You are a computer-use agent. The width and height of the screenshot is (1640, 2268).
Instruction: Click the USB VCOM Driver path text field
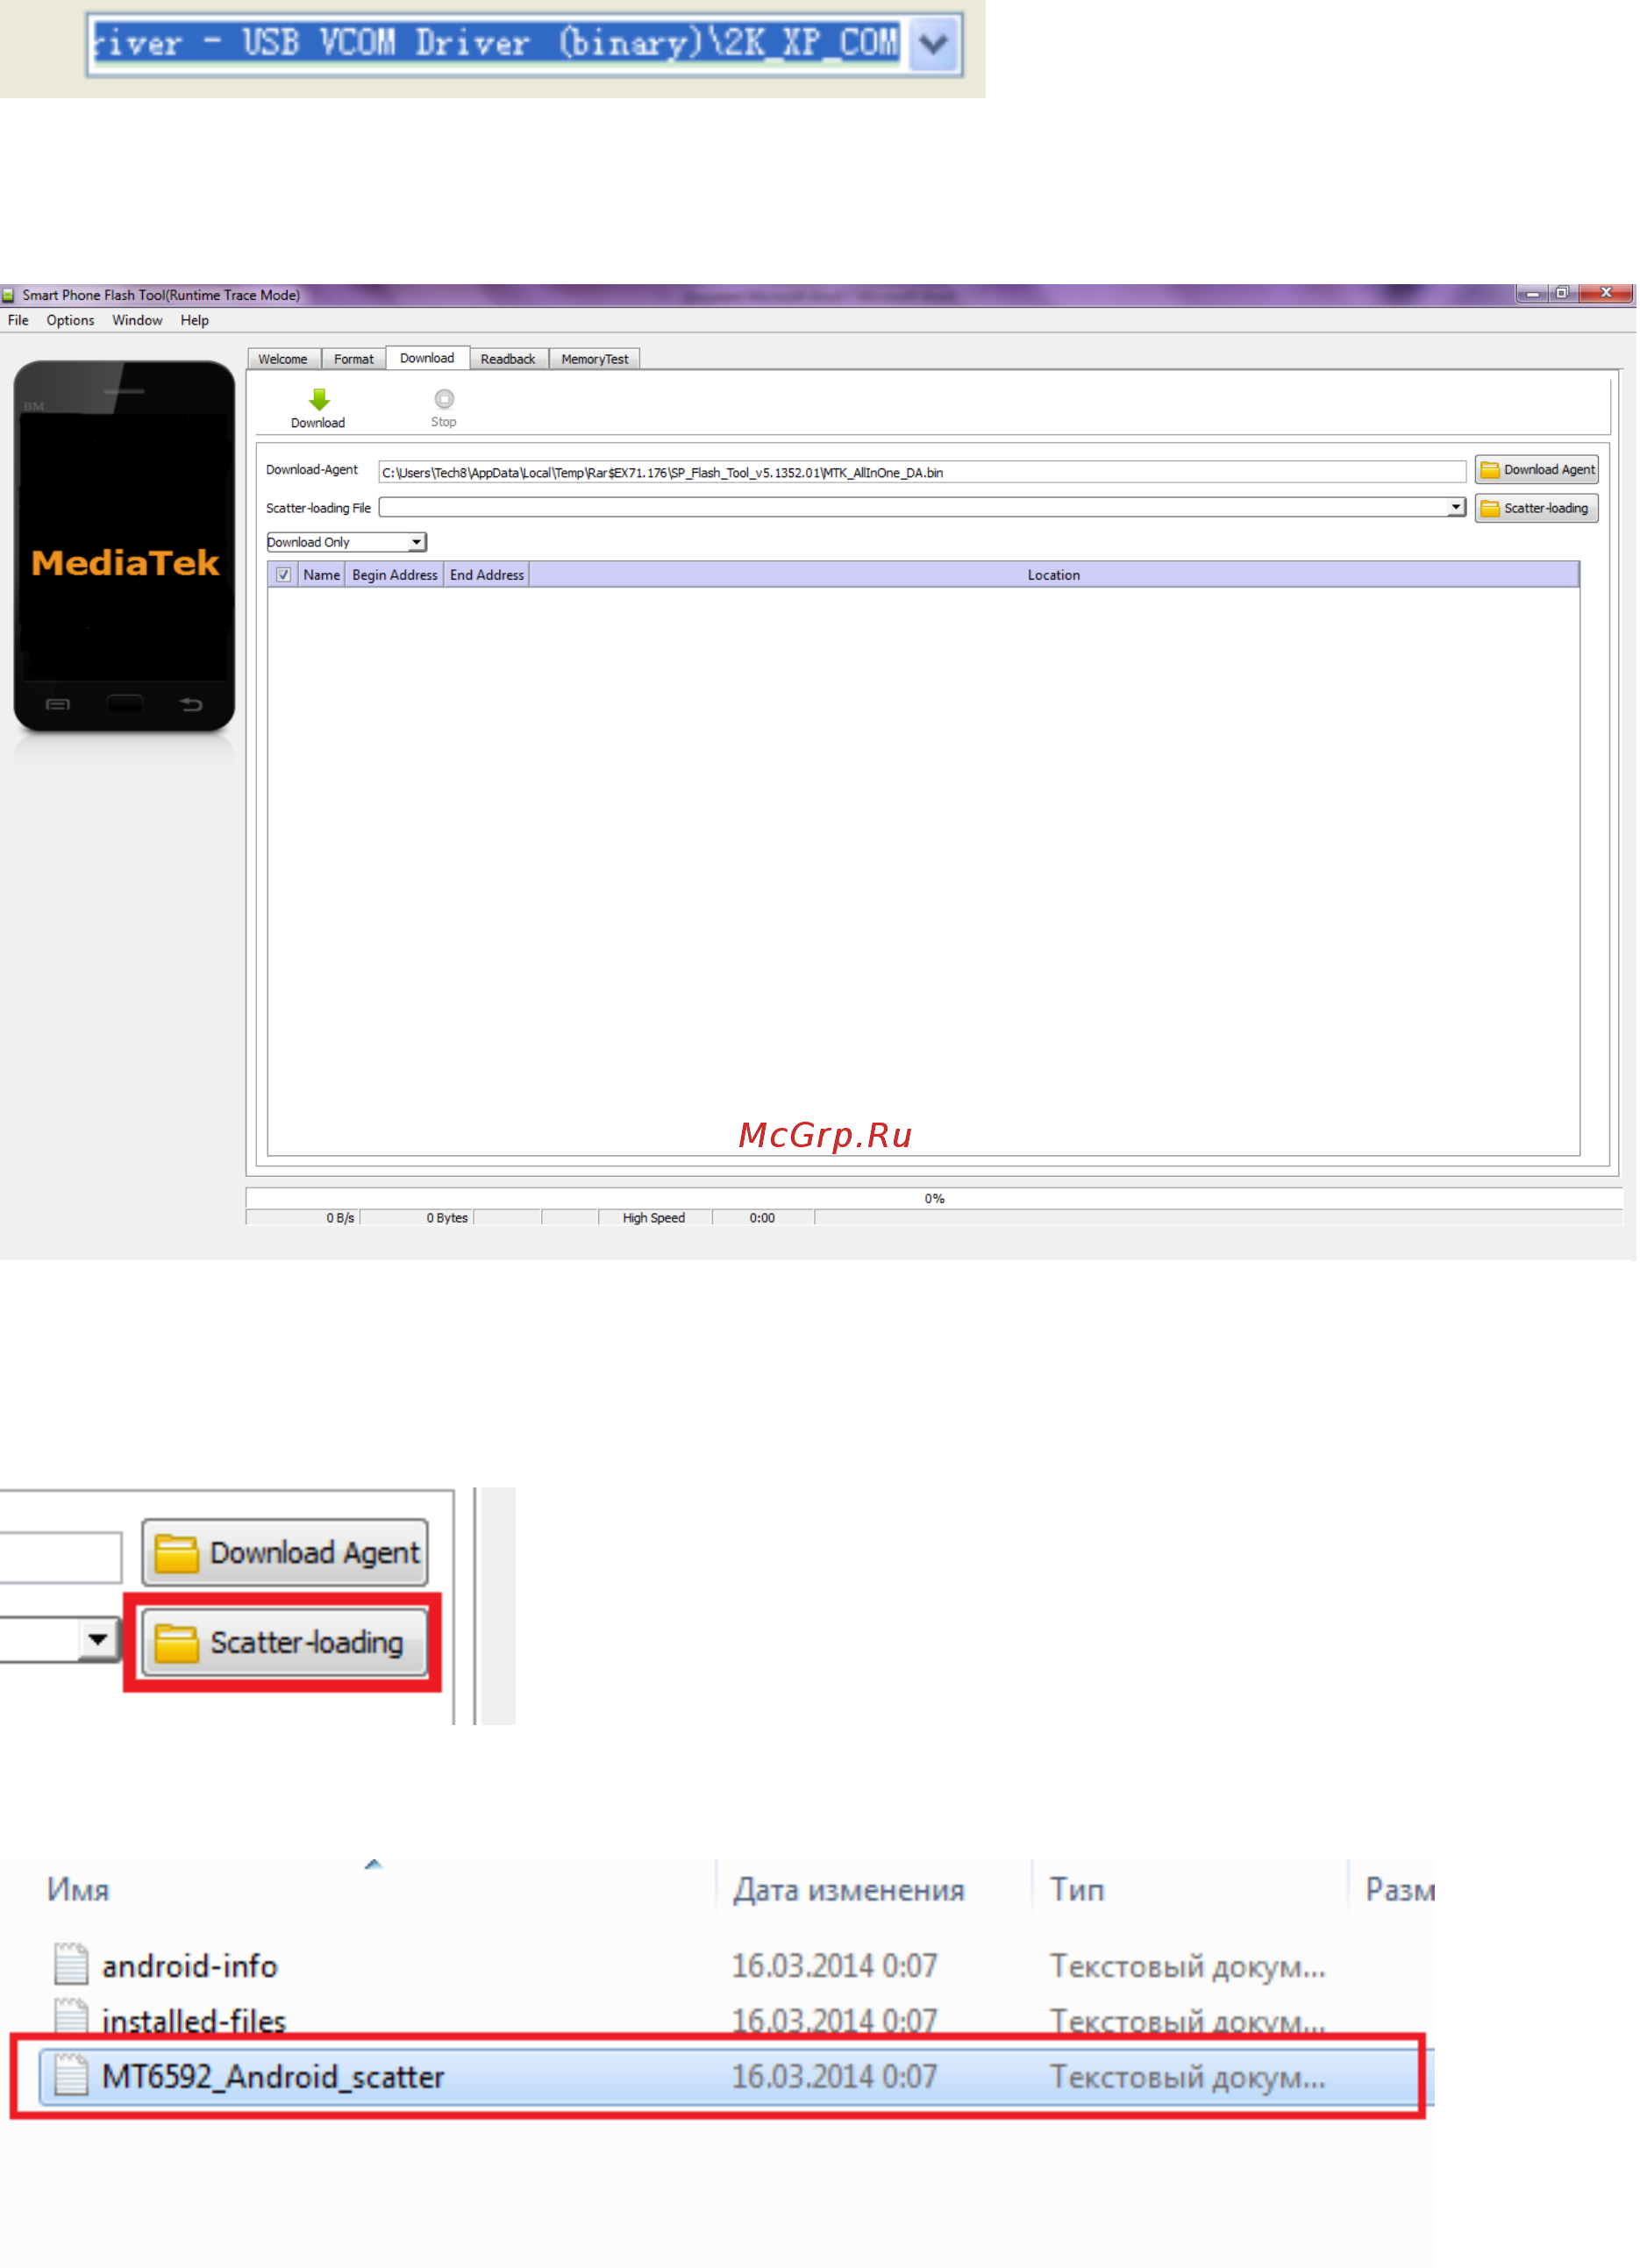pos(497,44)
